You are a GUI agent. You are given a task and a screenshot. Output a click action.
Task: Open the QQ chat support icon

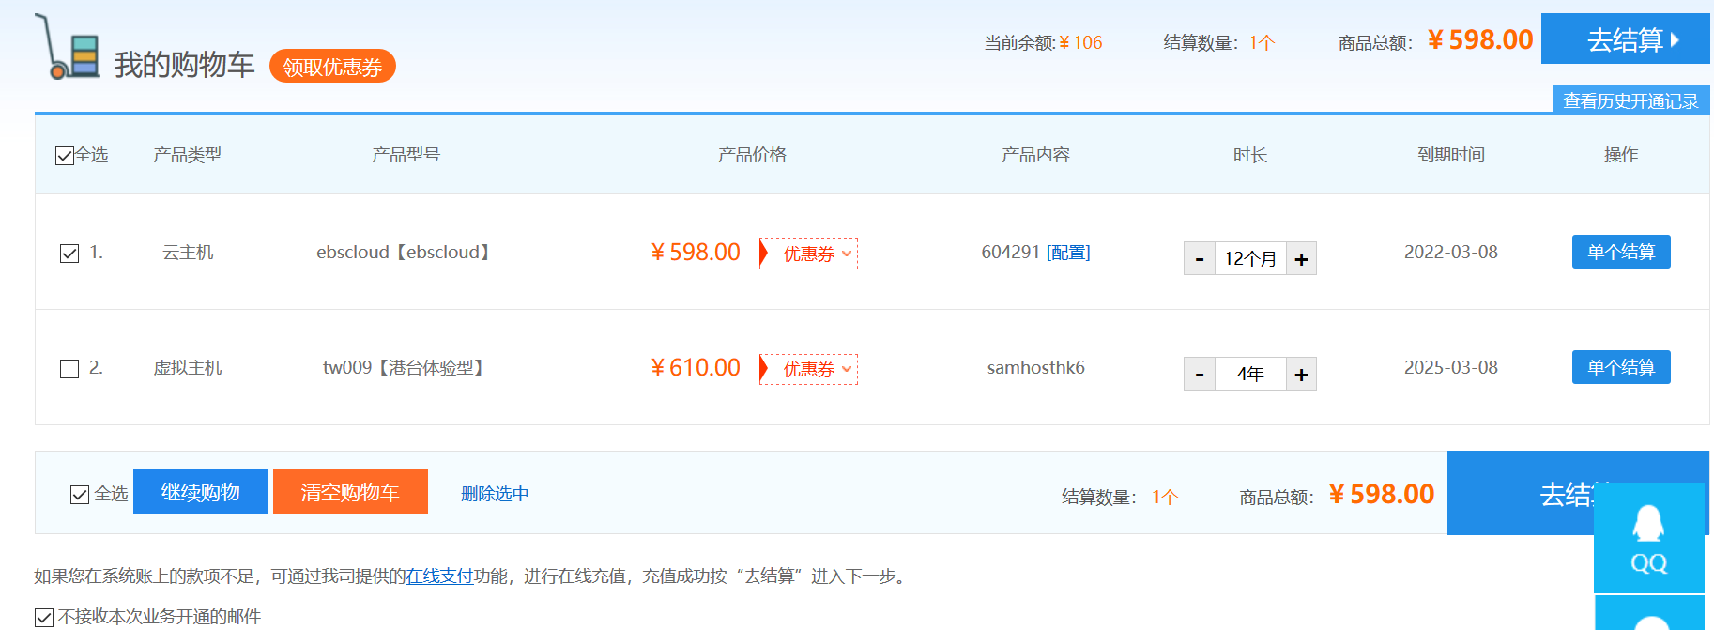point(1648,538)
